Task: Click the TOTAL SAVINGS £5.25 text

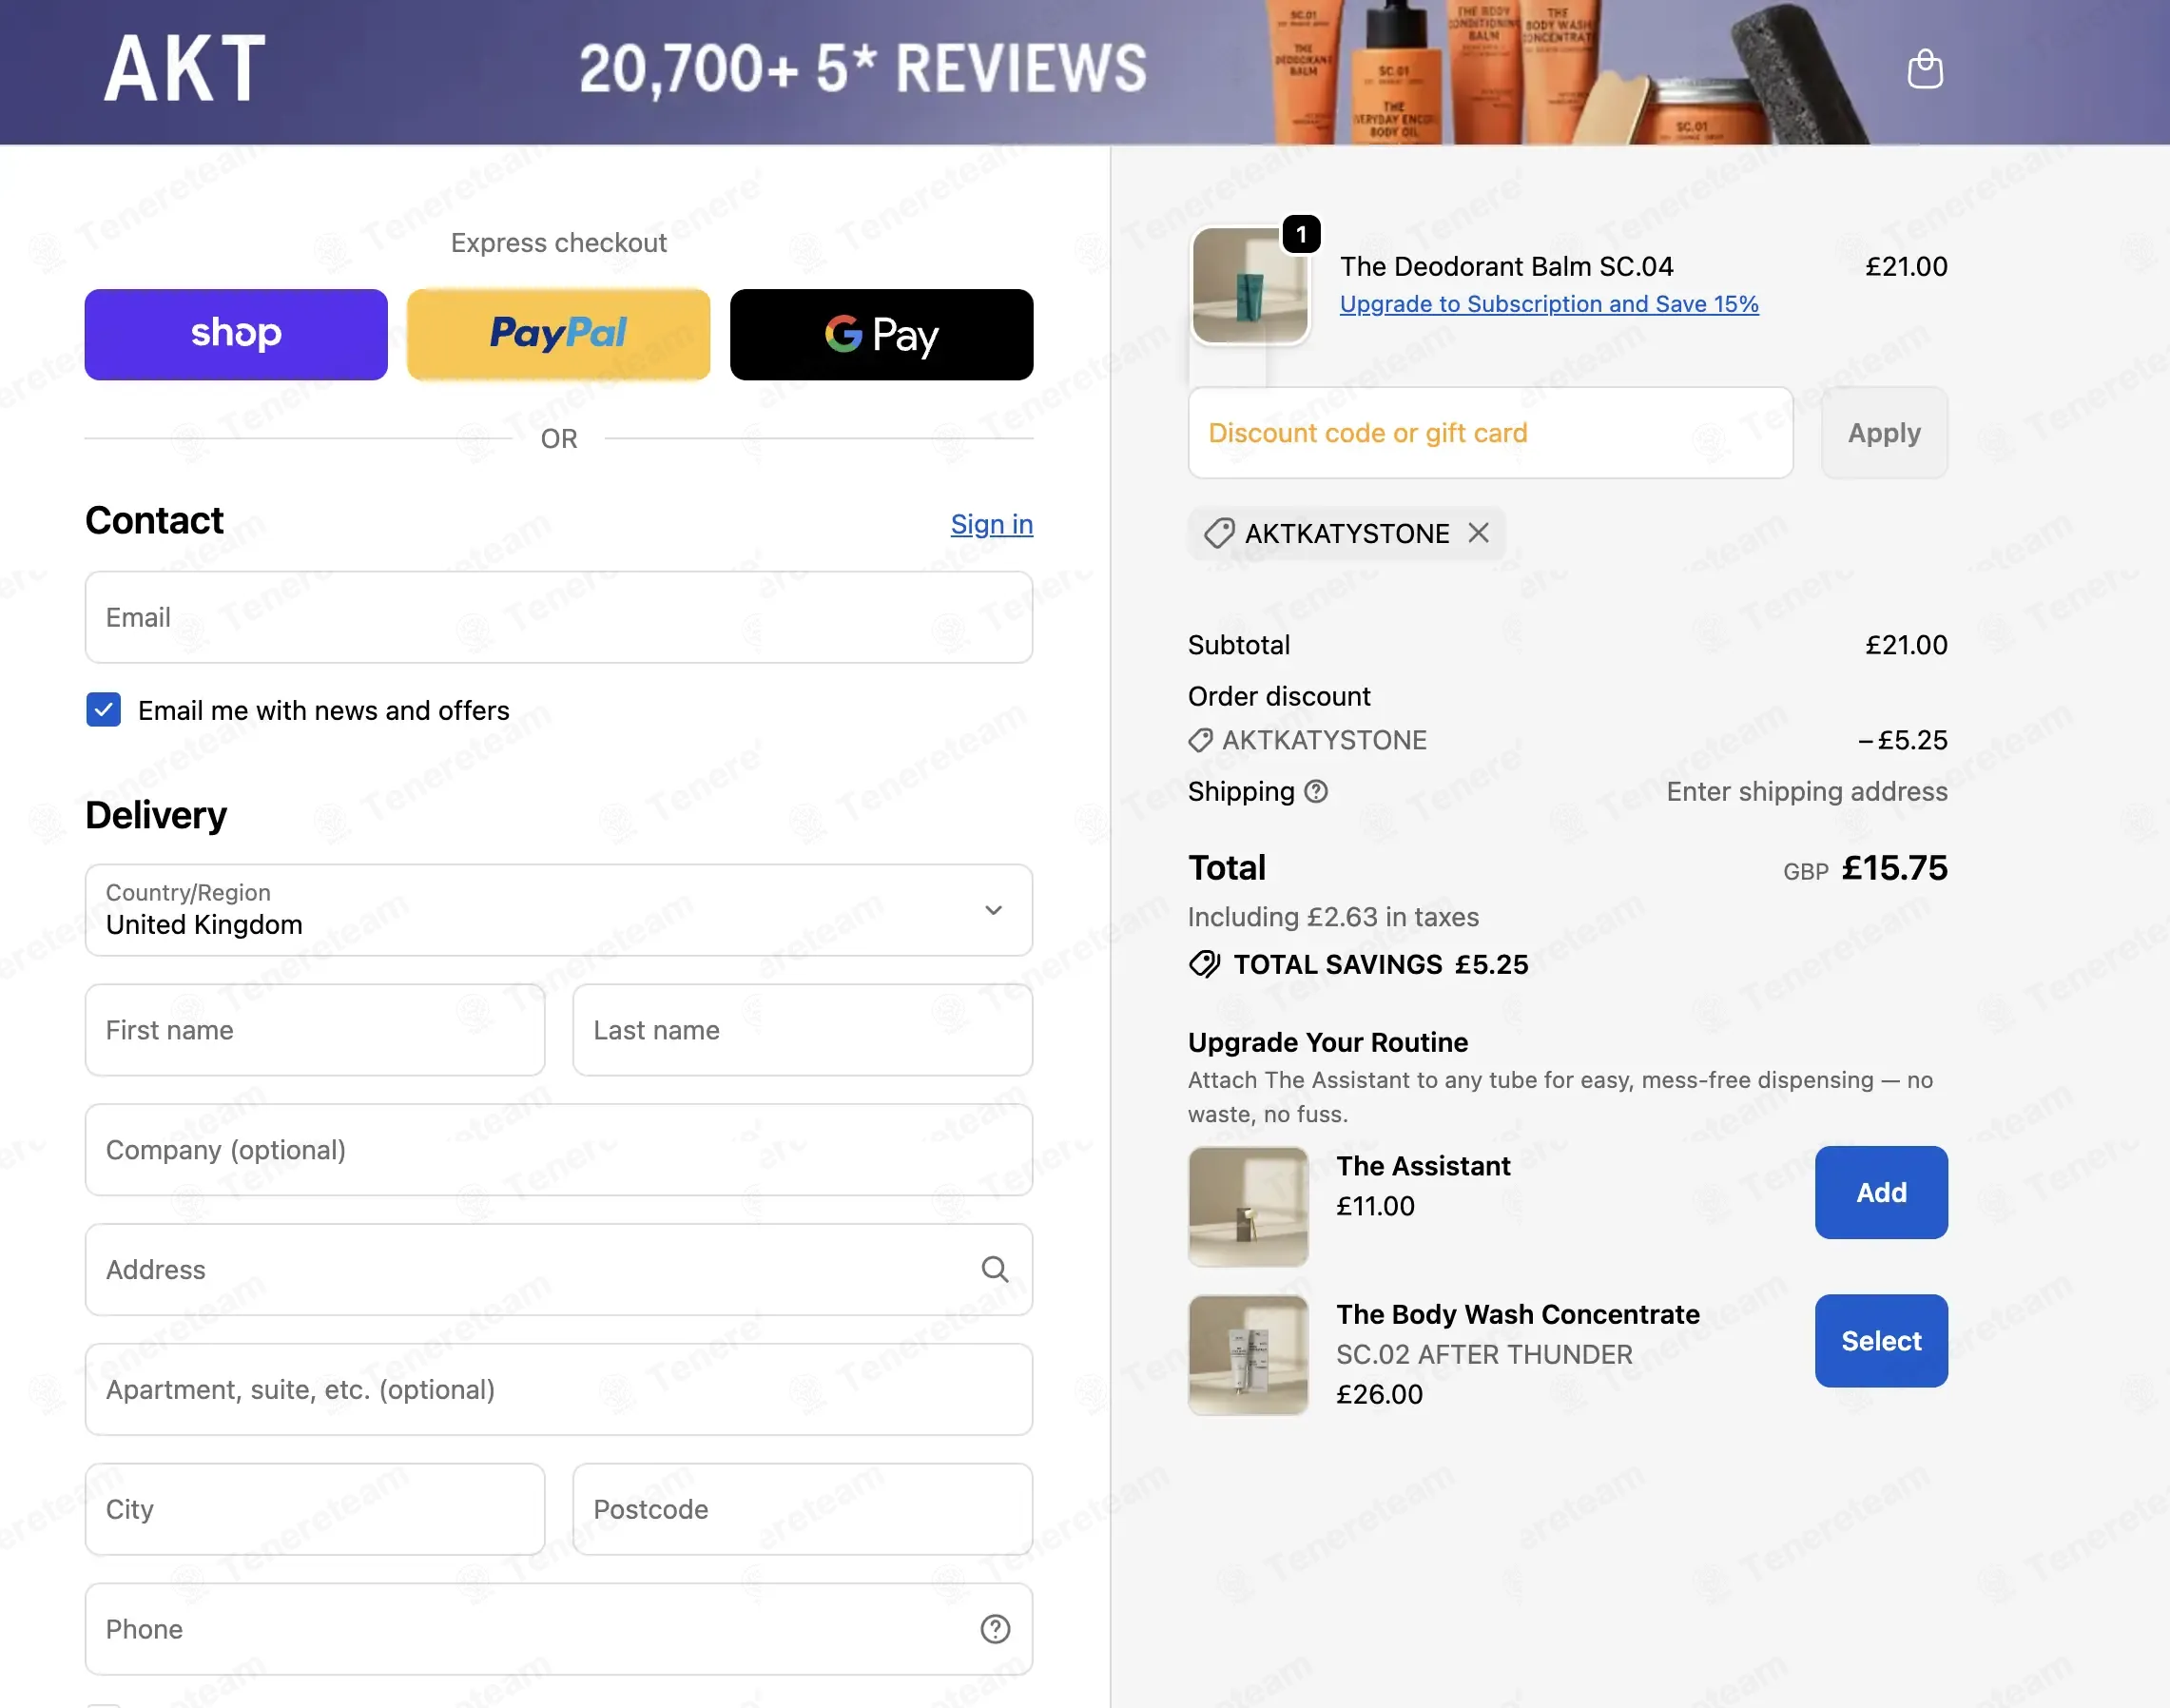Action: pyautogui.click(x=1381, y=964)
